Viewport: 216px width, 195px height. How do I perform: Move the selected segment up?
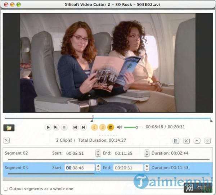click(197, 141)
